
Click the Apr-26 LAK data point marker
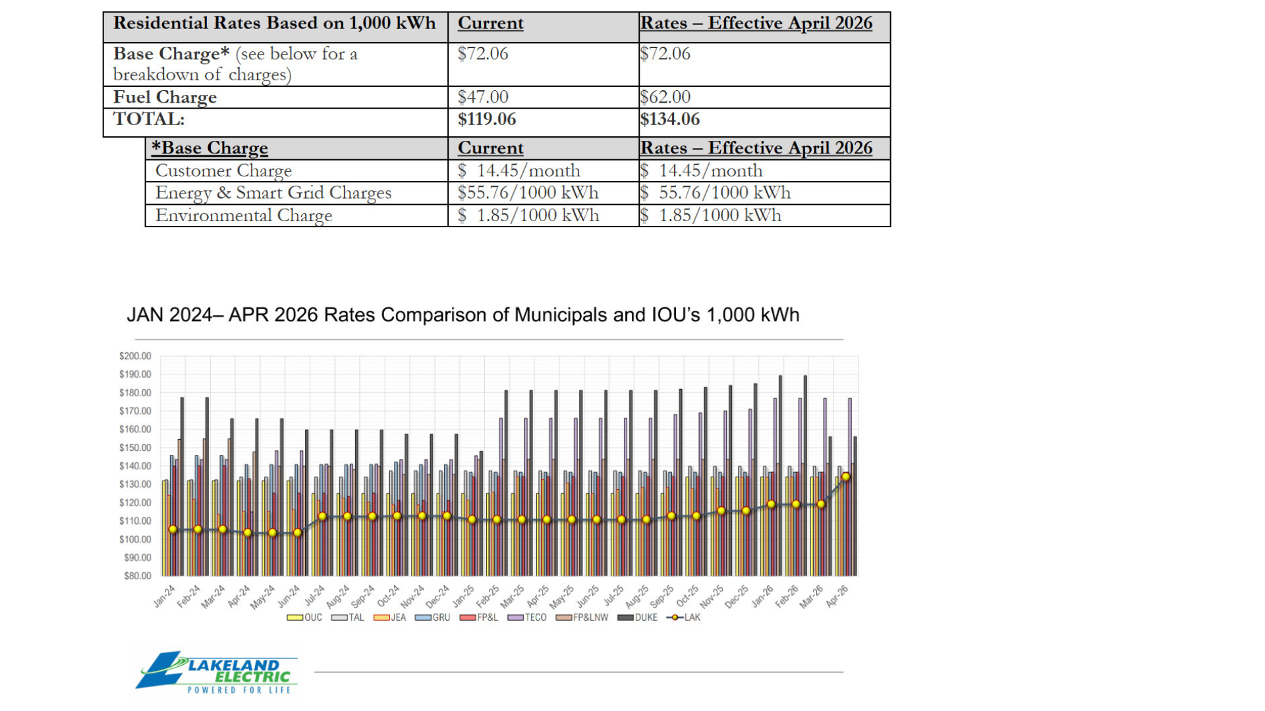point(846,477)
